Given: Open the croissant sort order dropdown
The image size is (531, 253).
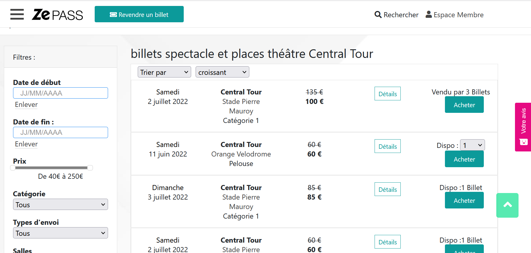Looking at the screenshot, I should tap(222, 72).
